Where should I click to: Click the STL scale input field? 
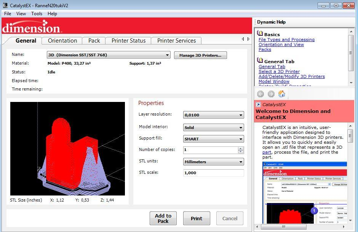tap(214, 173)
